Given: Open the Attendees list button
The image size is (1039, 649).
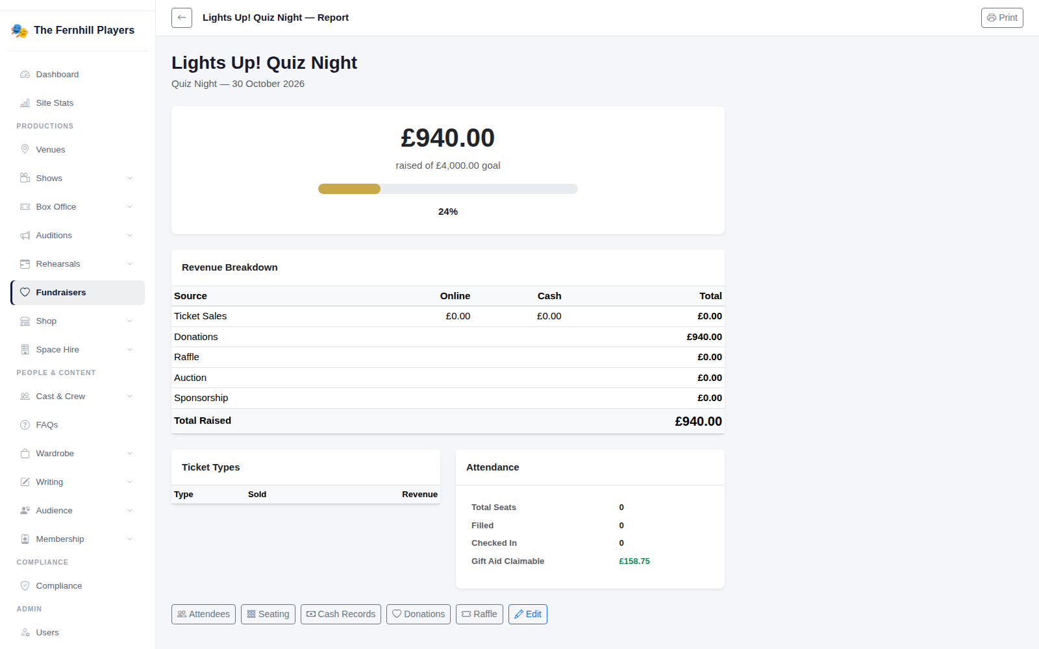Looking at the screenshot, I should coord(203,614).
